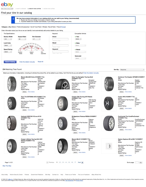The width and height of the screenshot is (146, 187).
Task: Click the Next page arrow icon
Action: 82,162
